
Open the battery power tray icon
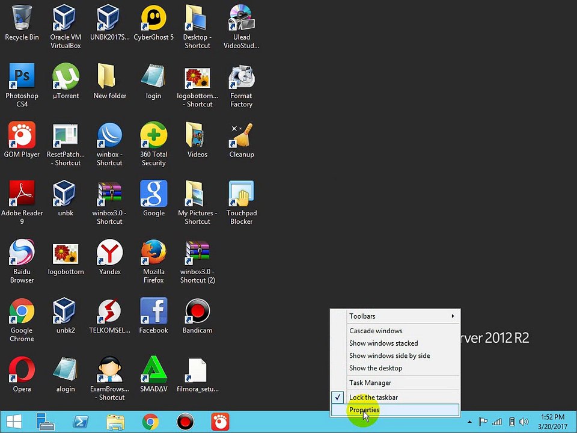pyautogui.click(x=511, y=422)
